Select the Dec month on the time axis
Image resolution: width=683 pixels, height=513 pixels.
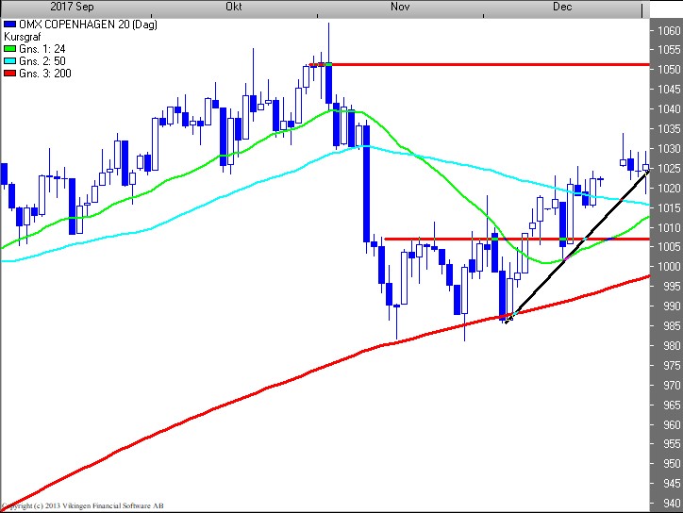pyautogui.click(x=562, y=7)
